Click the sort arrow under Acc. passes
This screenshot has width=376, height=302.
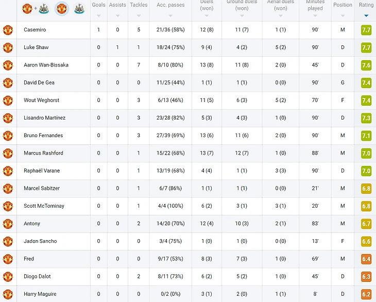point(170,15)
